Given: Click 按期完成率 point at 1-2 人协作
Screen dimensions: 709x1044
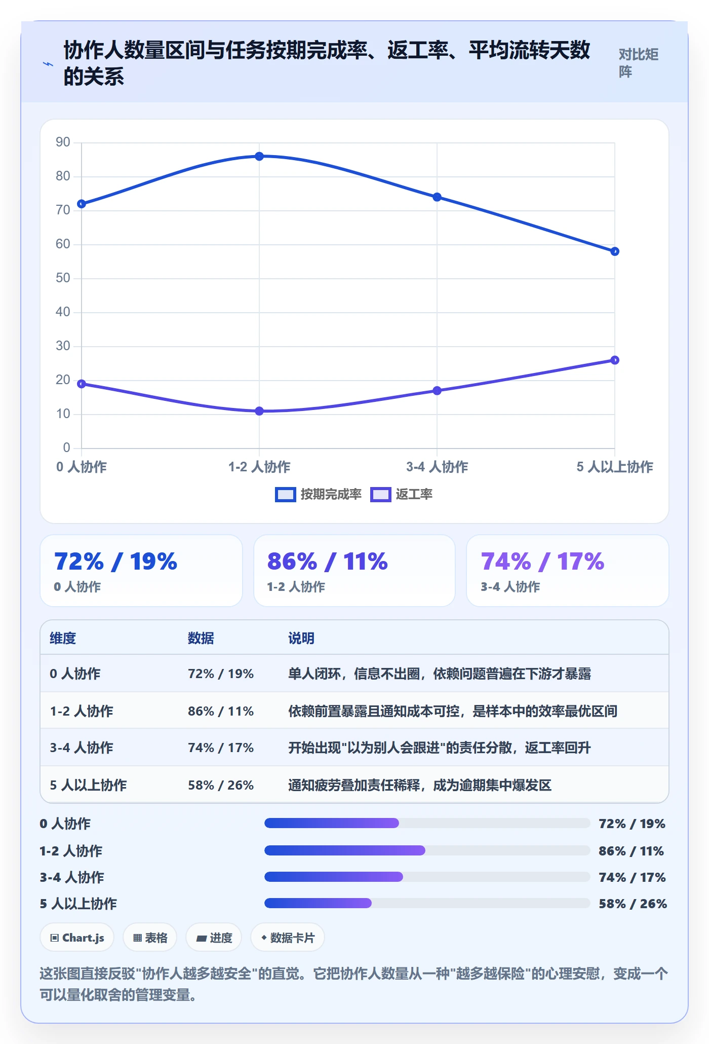Looking at the screenshot, I should 259,156.
